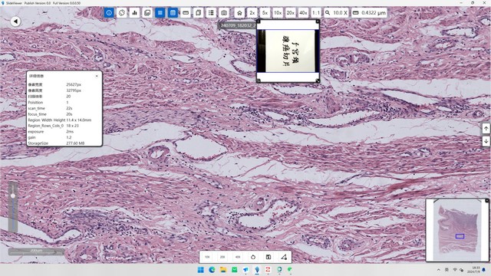The image size is (491, 276).
Task: Open the bulleted list icon
Action: (211, 13)
